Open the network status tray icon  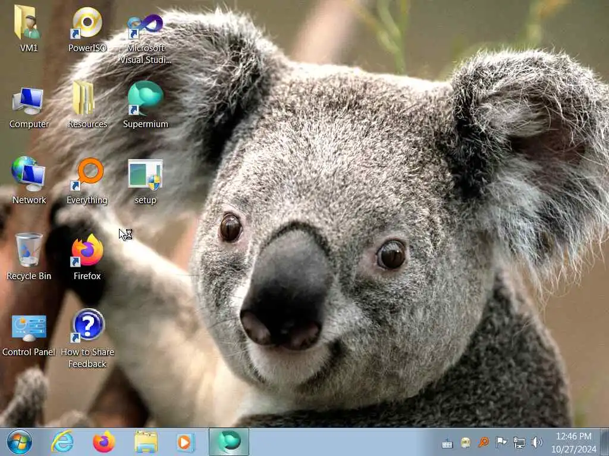[x=519, y=442]
